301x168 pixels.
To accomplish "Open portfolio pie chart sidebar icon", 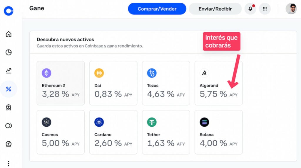I will click(x=9, y=52).
